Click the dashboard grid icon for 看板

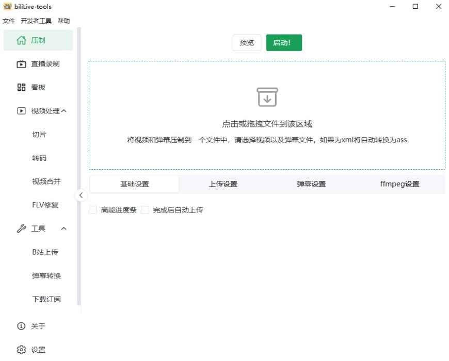click(x=21, y=87)
